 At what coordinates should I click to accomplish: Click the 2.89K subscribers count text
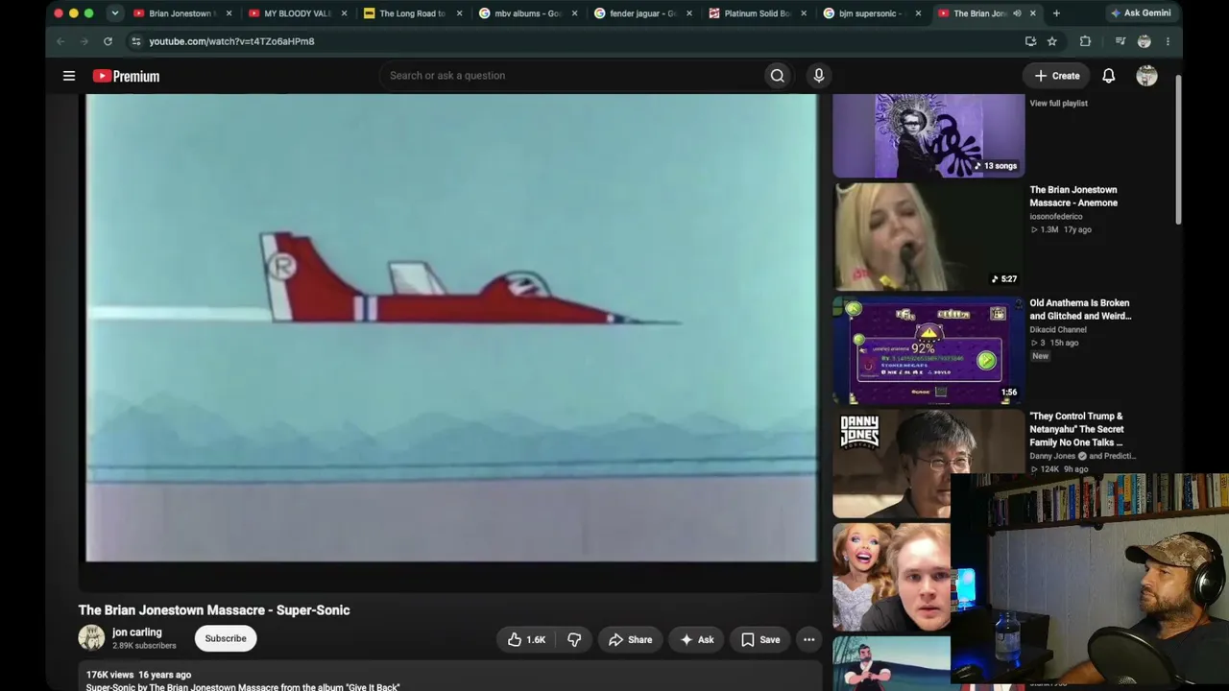(144, 646)
